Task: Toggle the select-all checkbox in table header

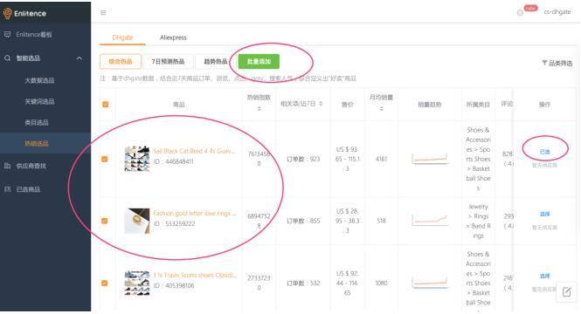Action: pos(105,105)
